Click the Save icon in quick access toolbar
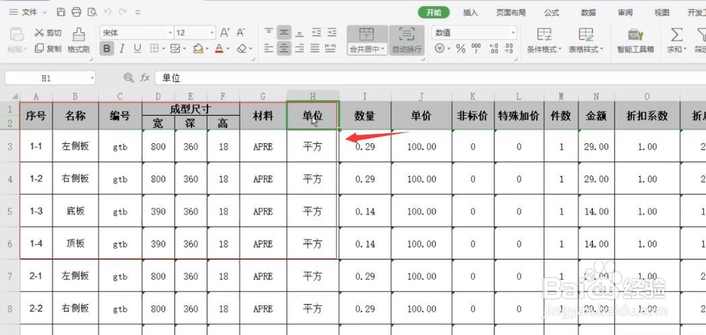 61,12
